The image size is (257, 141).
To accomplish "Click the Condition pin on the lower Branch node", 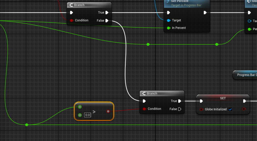I will pos(144,109).
